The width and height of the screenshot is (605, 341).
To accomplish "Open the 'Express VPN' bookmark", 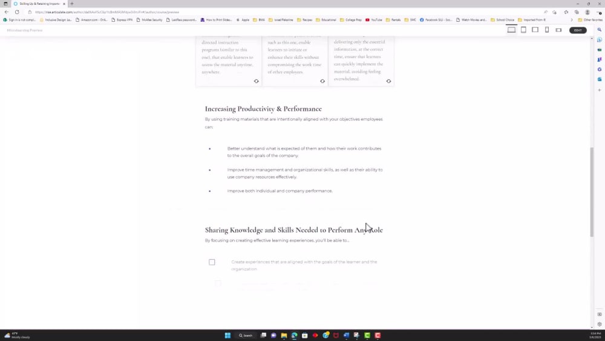I will pyautogui.click(x=122, y=20).
